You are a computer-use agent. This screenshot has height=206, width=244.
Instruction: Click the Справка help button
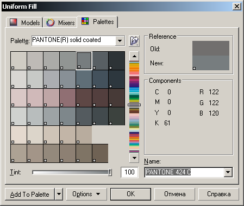(x=218, y=194)
